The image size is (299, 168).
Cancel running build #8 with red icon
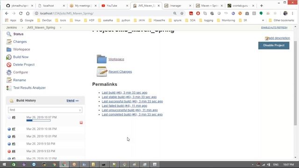tap(81, 122)
